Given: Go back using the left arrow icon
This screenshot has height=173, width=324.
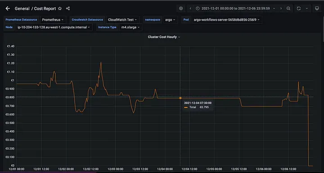Looking at the screenshot, I should point(8,9).
